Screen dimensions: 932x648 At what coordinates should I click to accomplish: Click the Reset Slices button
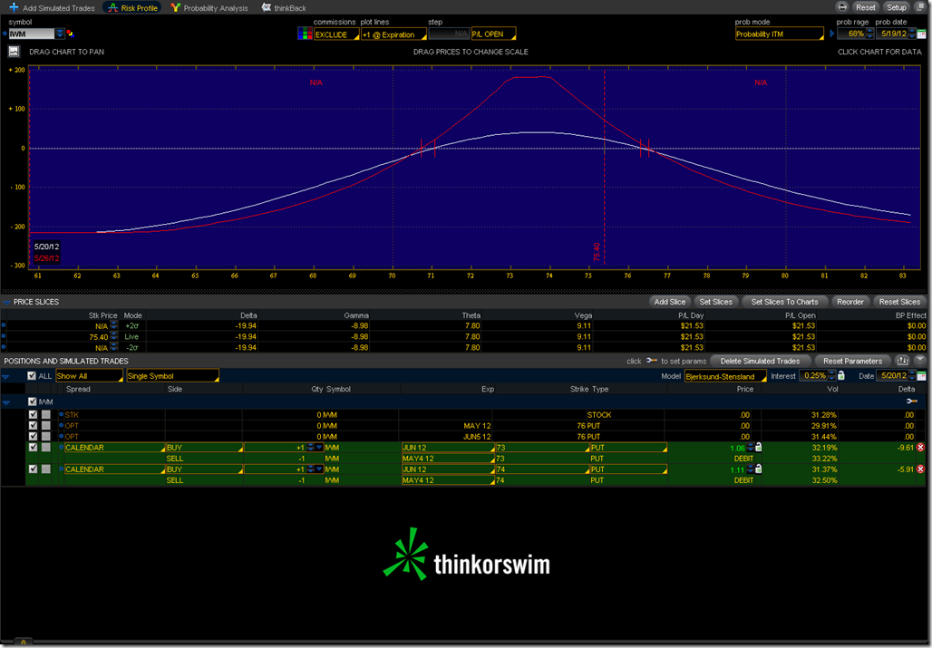click(899, 302)
